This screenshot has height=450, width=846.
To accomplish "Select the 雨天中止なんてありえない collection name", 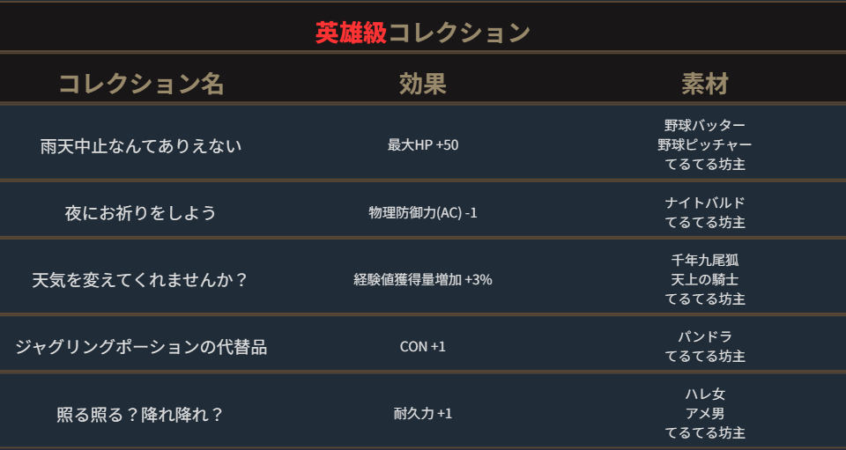I will (x=141, y=144).
